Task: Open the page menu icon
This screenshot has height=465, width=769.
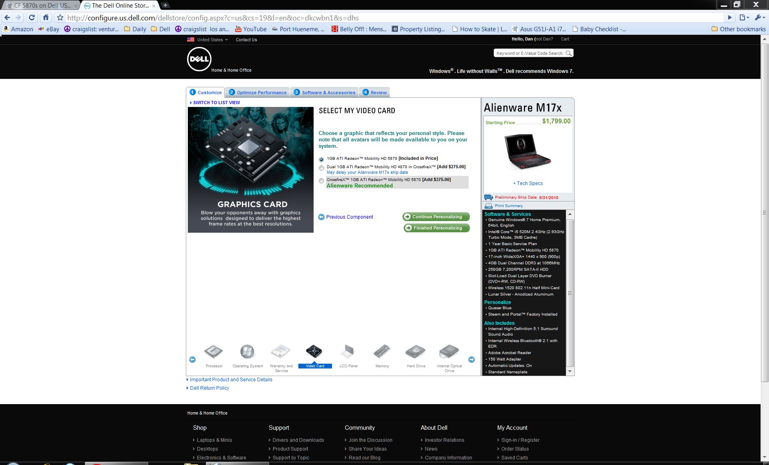Action: pos(744,18)
